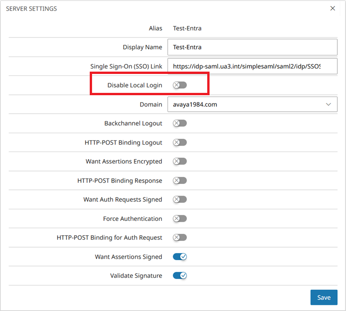Close the Server Settings dialog

[333, 8]
